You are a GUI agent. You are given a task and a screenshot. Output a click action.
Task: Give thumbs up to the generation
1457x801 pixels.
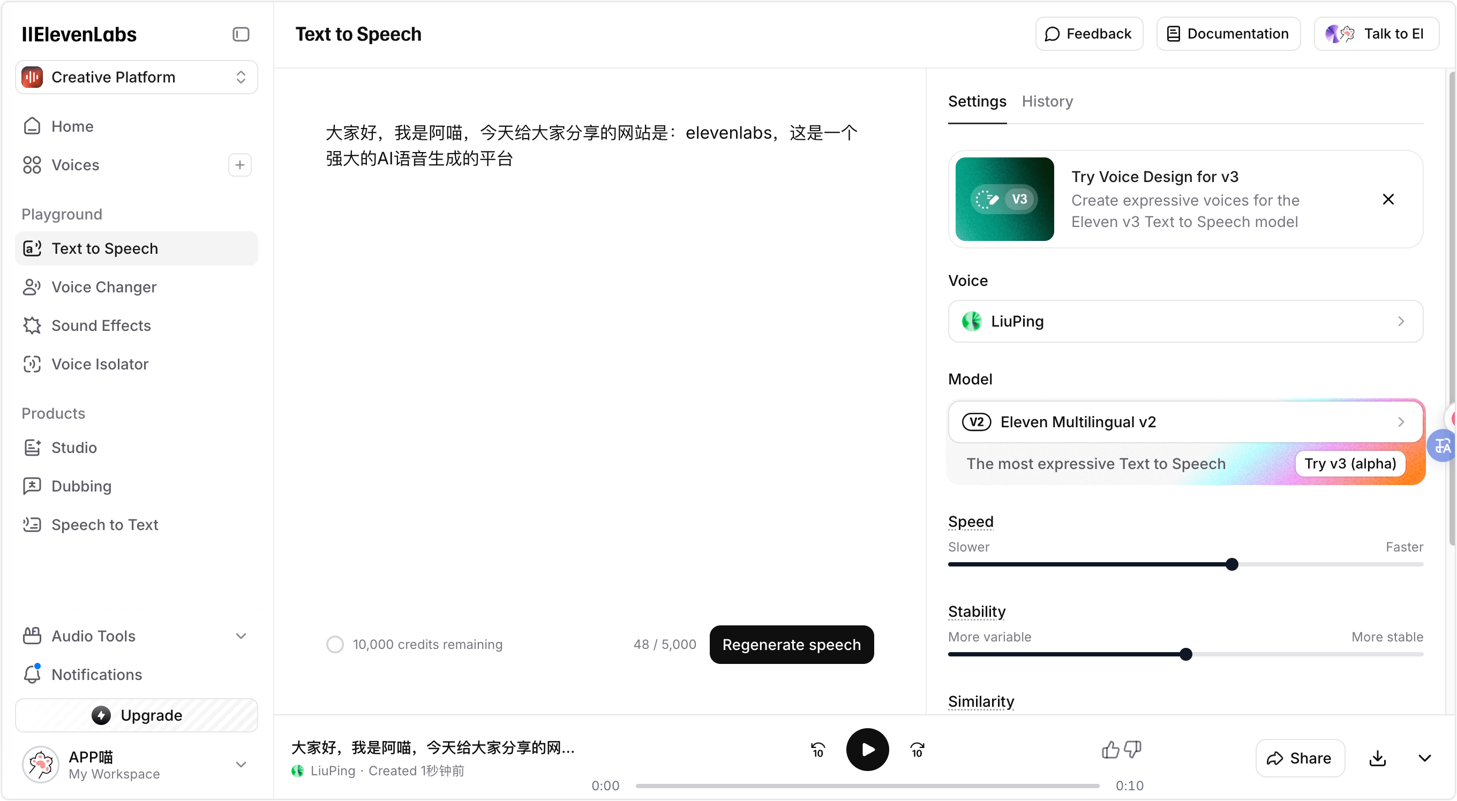point(1110,750)
